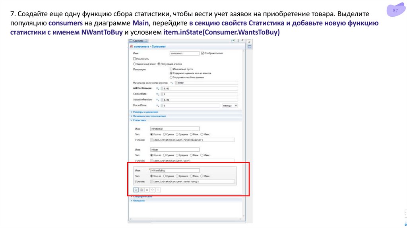This screenshot has width=407, height=228.
Task: Select 'Кол-во' type for NPotential statistic
Action: 151,134
